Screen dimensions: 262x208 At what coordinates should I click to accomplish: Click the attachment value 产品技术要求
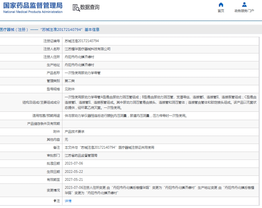click(x=74, y=132)
